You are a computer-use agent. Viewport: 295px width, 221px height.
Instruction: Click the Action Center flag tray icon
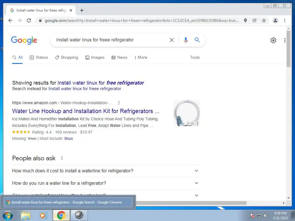(x=252, y=216)
